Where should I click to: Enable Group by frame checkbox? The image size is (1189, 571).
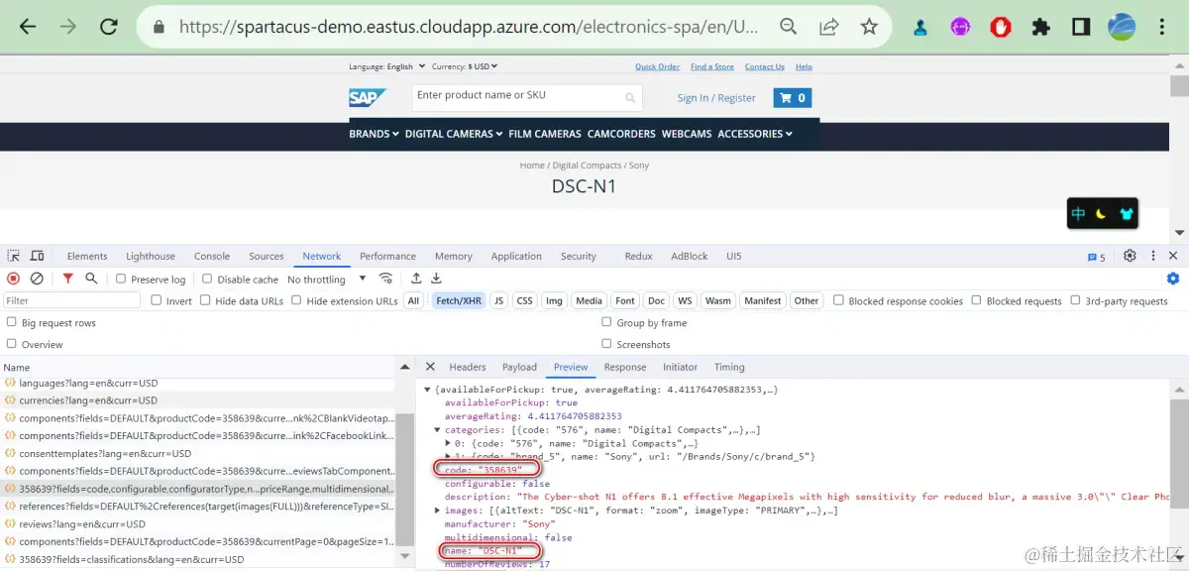pos(606,322)
